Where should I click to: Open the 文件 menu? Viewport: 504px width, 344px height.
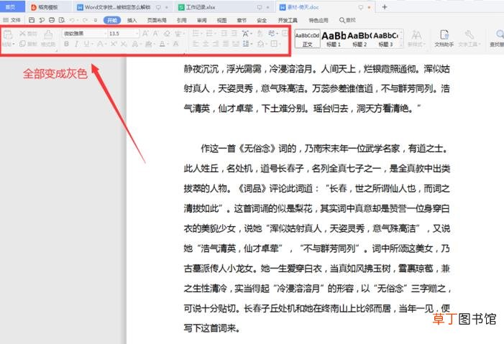12,20
